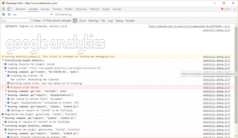Select New visitor. Generating new clientId text
Image resolution: width=238 pixels, height=138 pixels.
(35, 79)
